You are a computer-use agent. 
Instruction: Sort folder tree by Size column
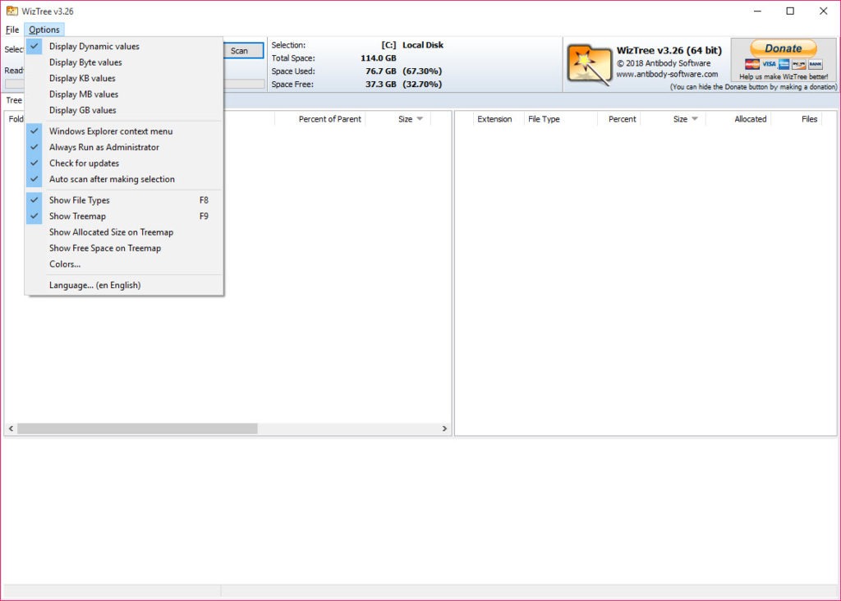pyautogui.click(x=398, y=119)
